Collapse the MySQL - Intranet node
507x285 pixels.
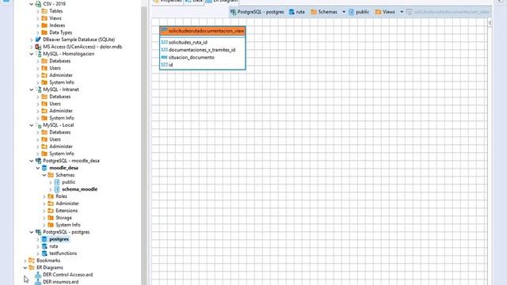click(x=32, y=89)
